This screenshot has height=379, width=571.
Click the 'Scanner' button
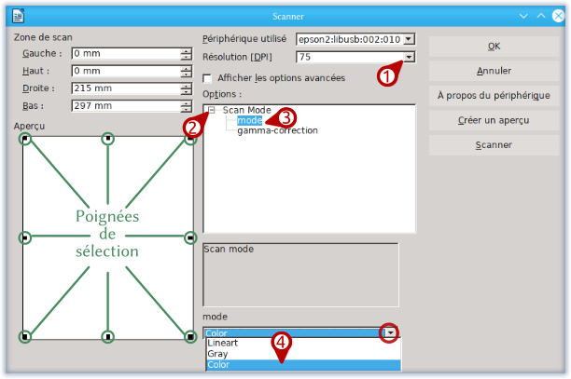tap(493, 145)
